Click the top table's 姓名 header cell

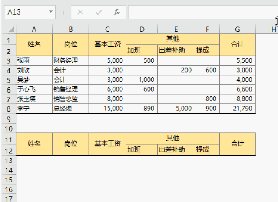(34, 44)
